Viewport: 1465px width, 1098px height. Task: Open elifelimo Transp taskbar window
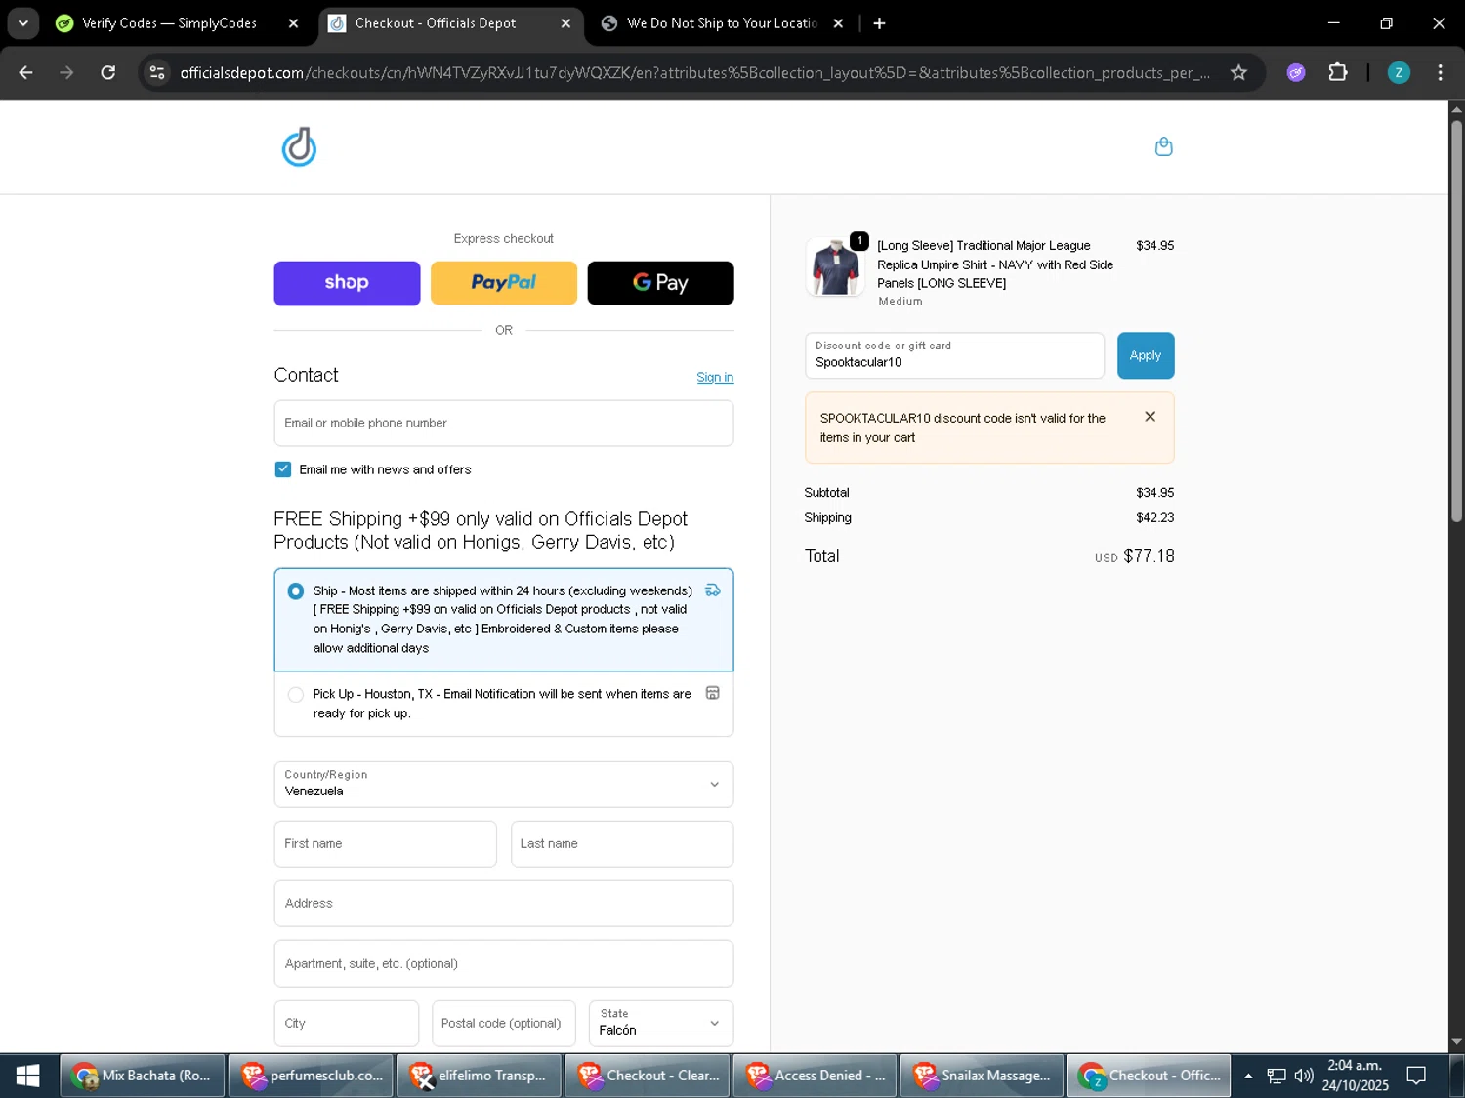(480, 1076)
